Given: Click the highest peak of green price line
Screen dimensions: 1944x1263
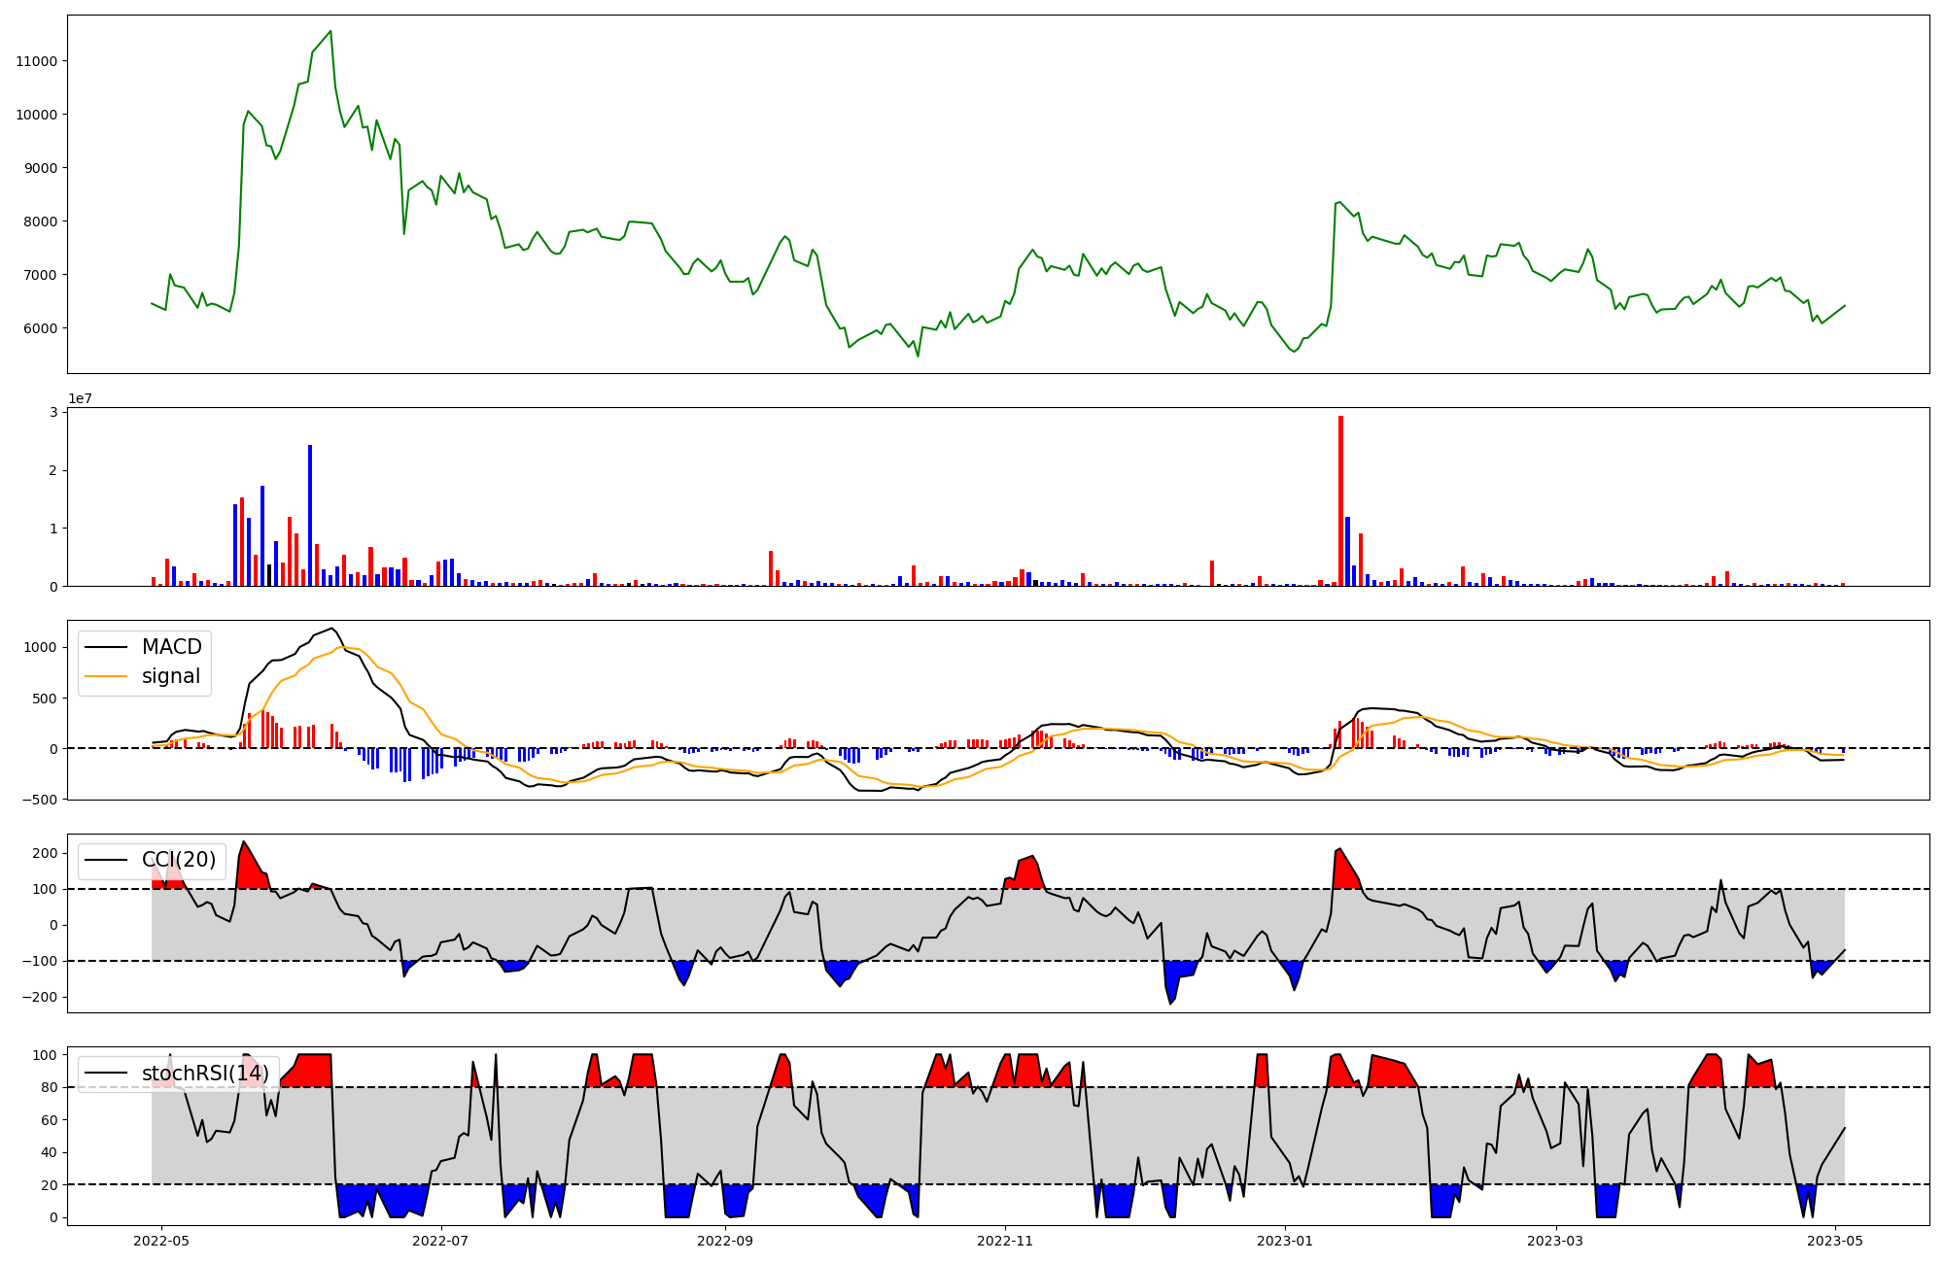Looking at the screenshot, I should tap(330, 31).
